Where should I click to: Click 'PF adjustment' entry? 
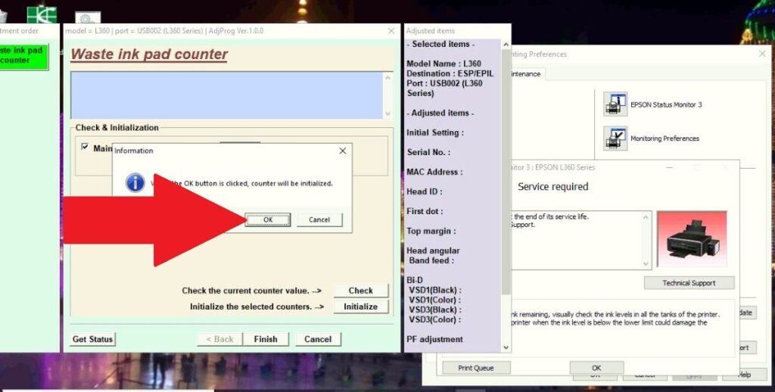tap(434, 339)
